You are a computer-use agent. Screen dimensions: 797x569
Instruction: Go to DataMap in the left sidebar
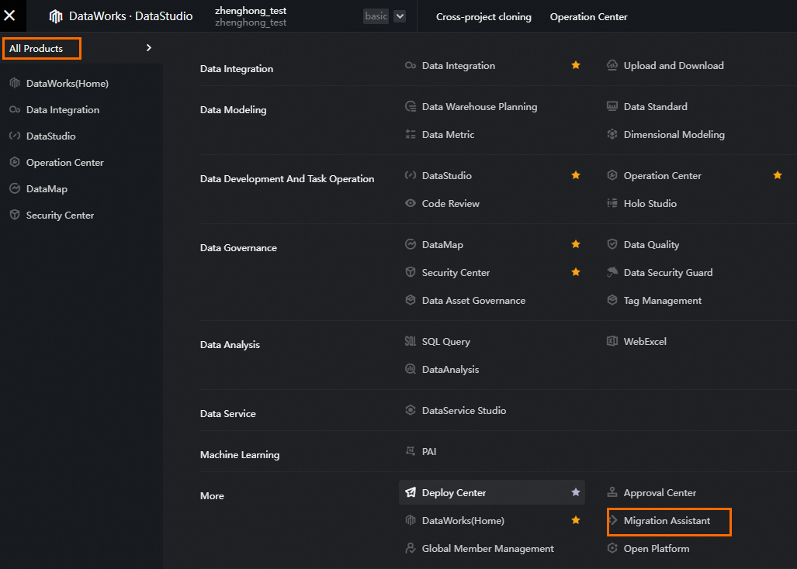[x=47, y=189]
